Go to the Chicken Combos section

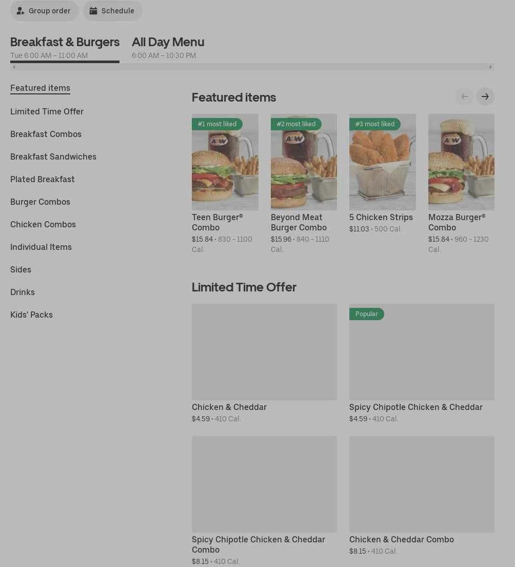[43, 225]
